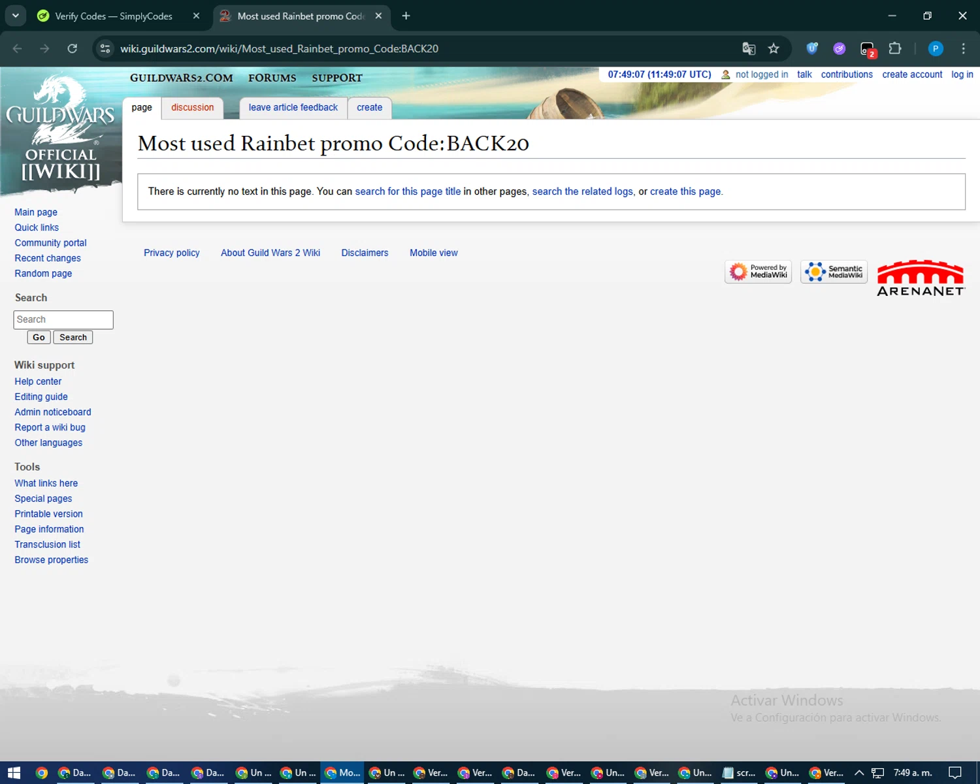The width and height of the screenshot is (980, 784).
Task: Open the 'contributions' link
Action: coord(847,74)
